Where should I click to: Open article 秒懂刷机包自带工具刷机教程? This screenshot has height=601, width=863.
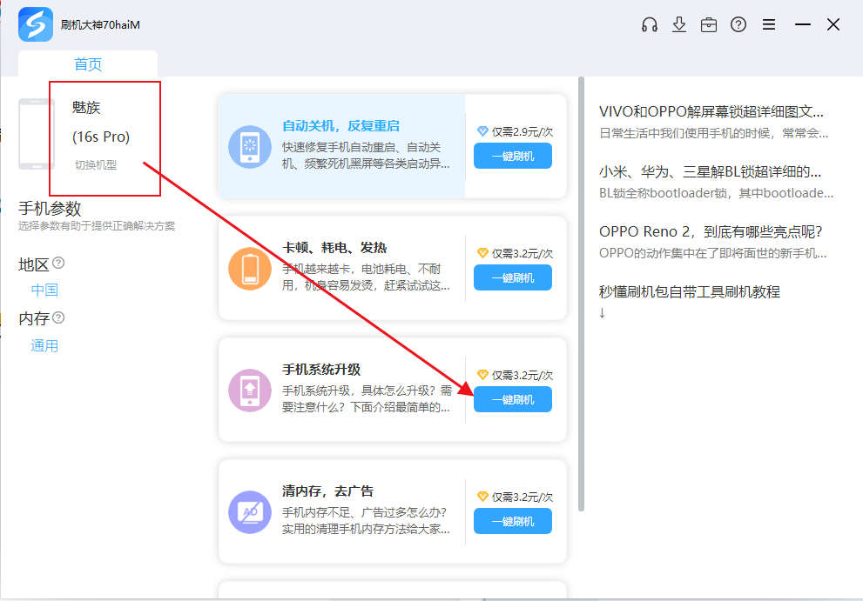click(690, 291)
